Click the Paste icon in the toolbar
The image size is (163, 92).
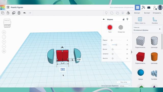point(8,13)
